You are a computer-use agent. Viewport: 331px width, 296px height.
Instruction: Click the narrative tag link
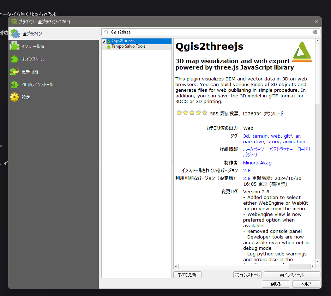pos(253,142)
